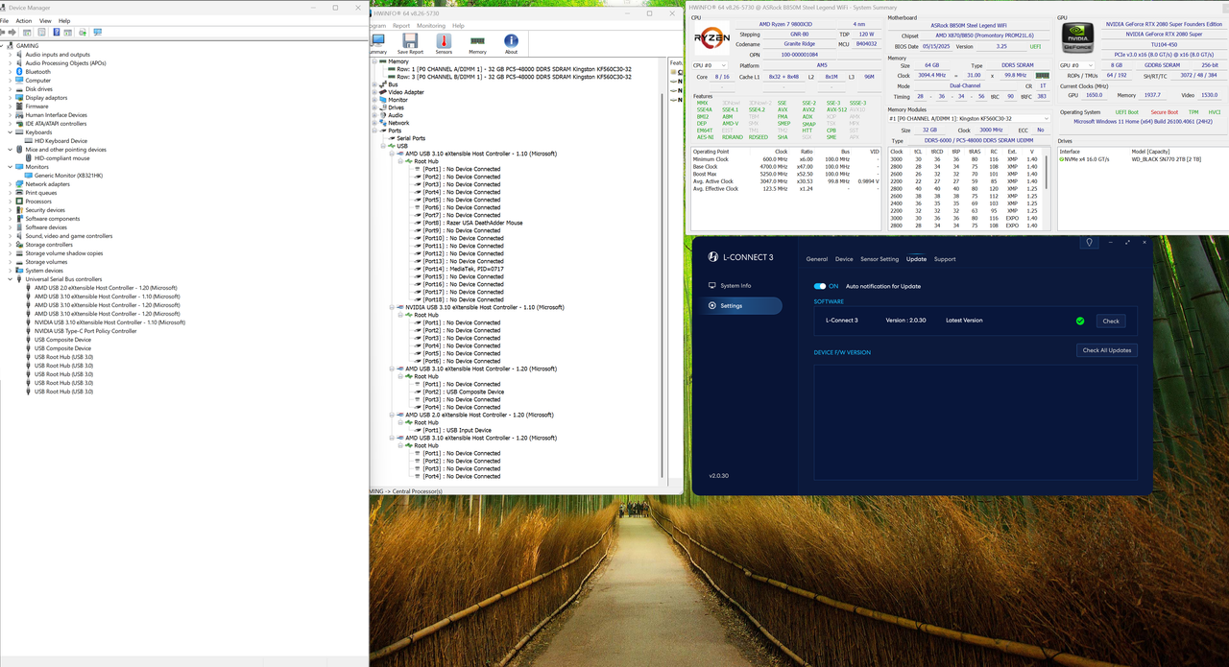Collapse Monitors node in Device Manager

tap(11, 167)
